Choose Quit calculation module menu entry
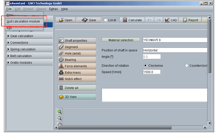Screen dimensions: 218x136 [x=23, y=21]
